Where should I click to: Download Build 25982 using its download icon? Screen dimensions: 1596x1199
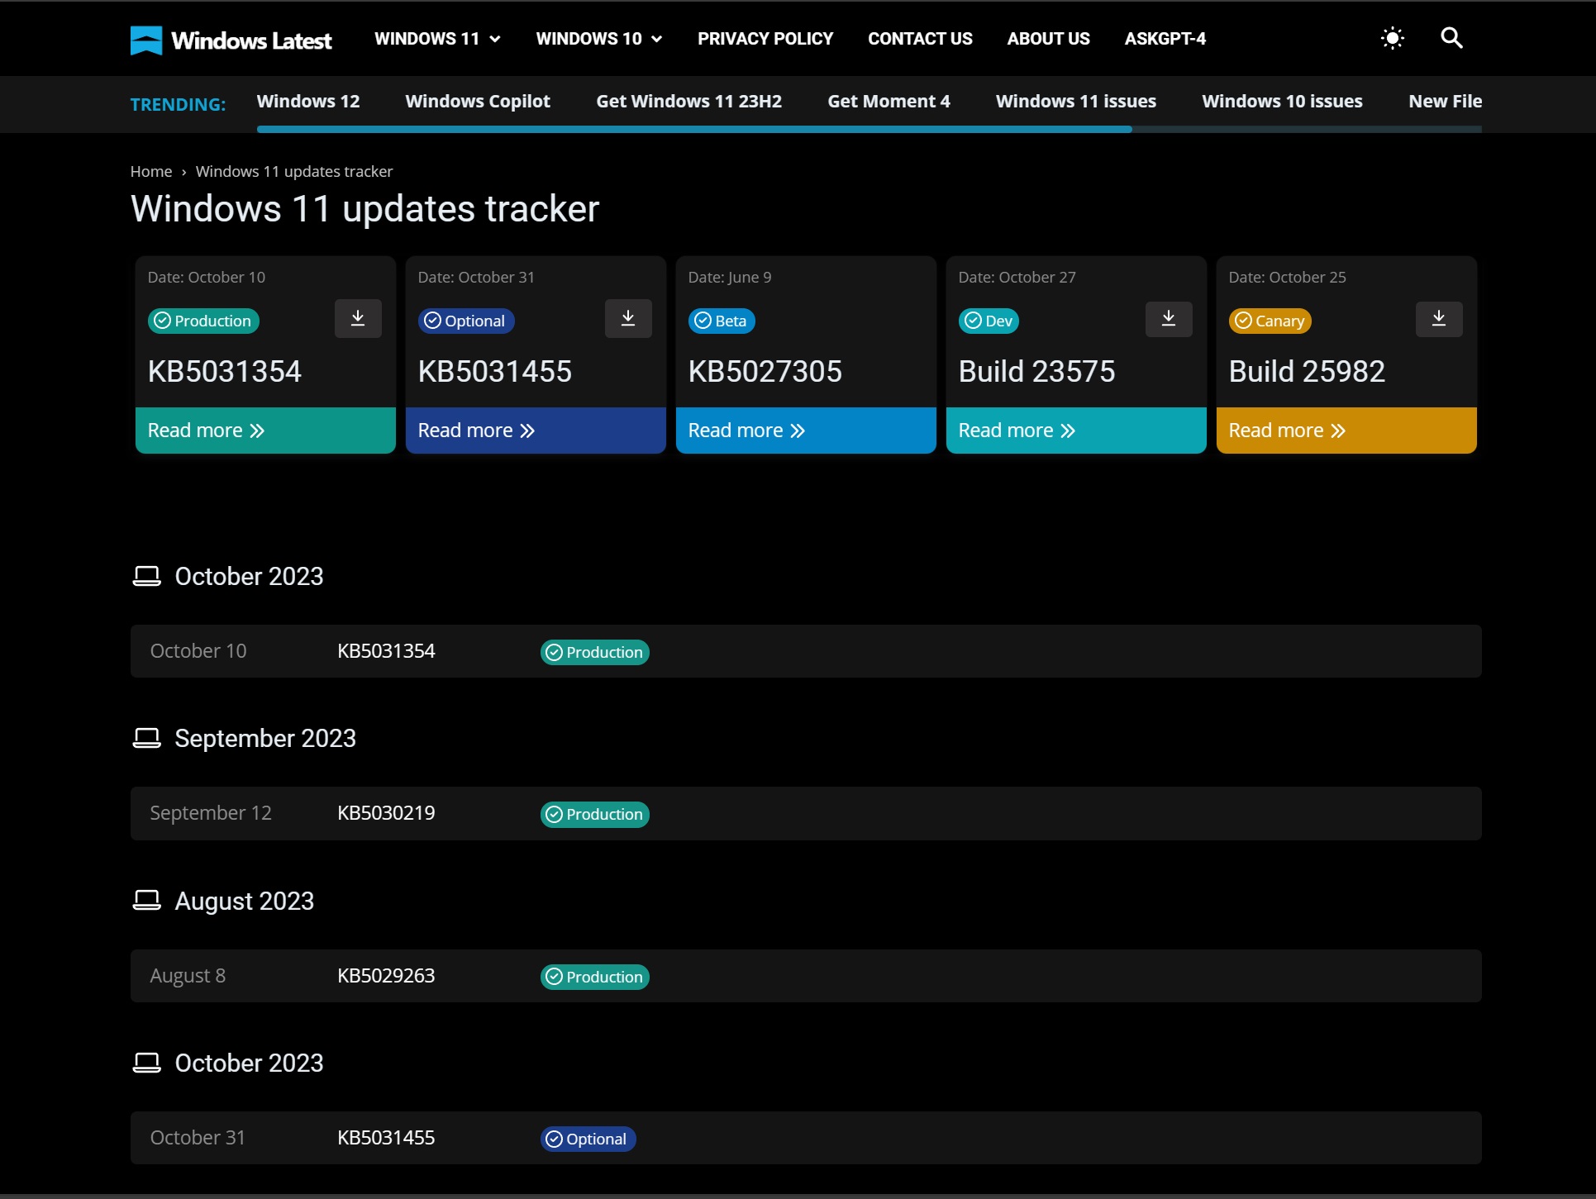click(x=1439, y=319)
